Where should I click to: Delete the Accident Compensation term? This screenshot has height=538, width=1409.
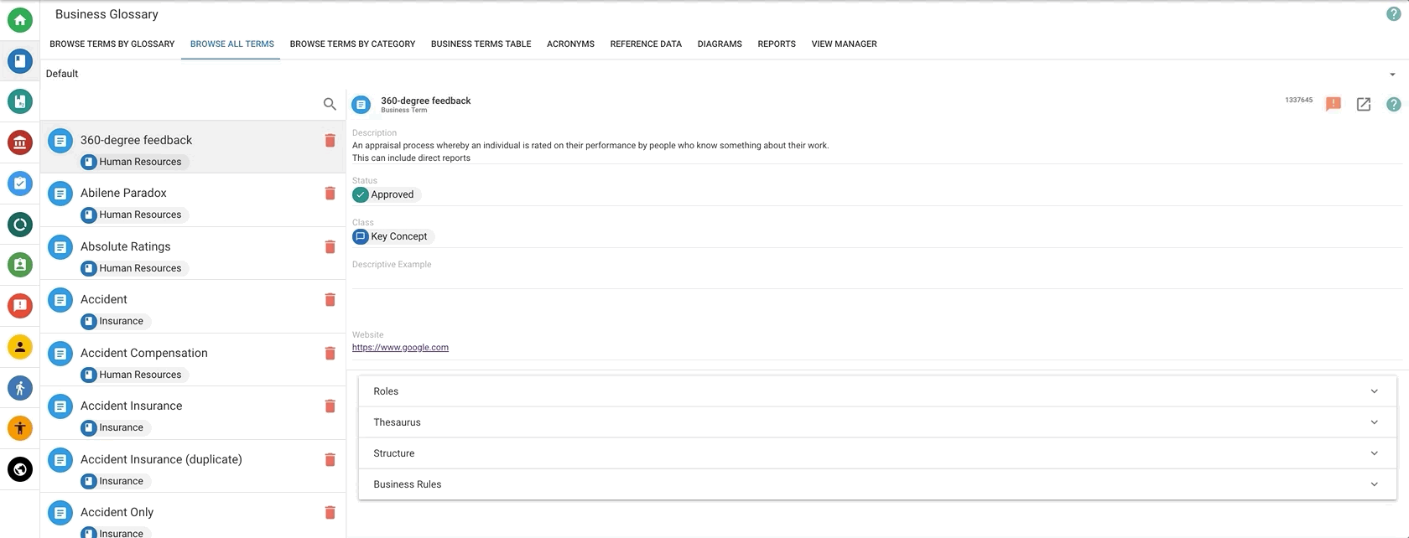(x=330, y=354)
